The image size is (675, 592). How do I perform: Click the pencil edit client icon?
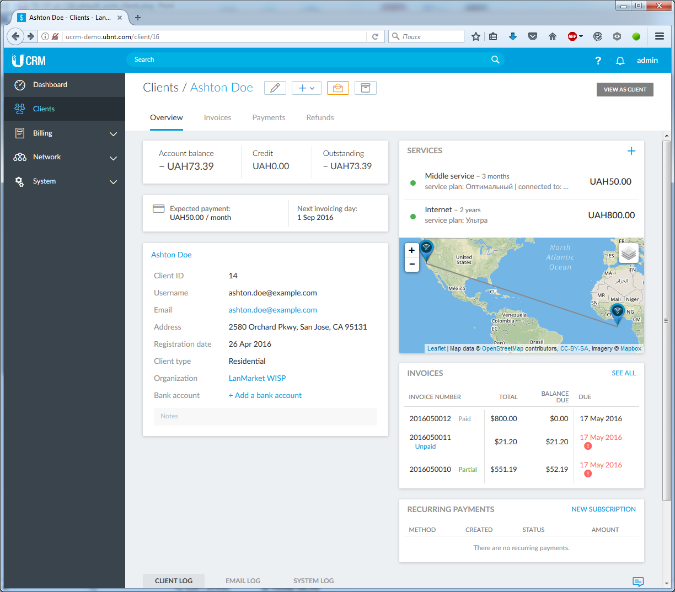pos(275,88)
